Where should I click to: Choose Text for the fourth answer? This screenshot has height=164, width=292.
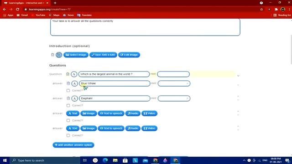[73, 128]
